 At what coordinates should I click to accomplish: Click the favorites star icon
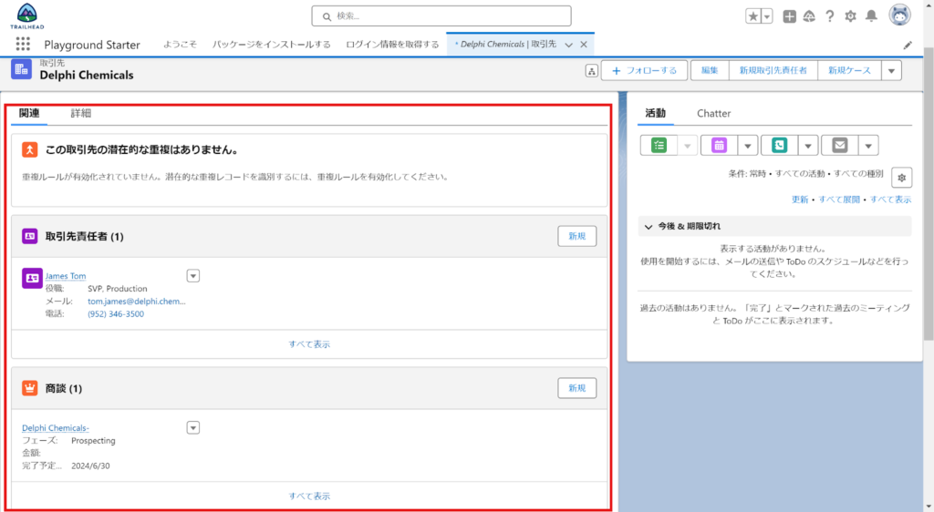coord(752,16)
